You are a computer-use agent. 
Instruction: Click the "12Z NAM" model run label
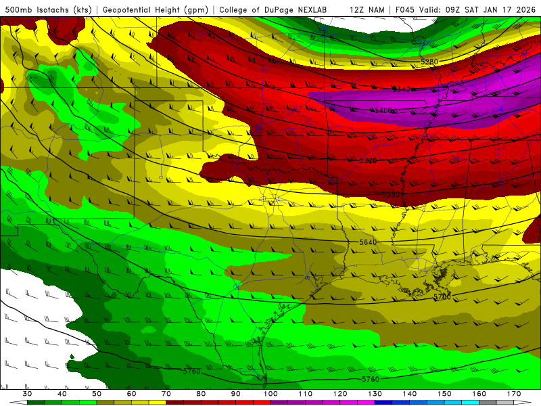pos(367,9)
